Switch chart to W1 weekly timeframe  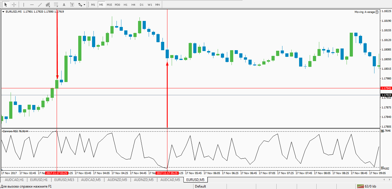point(150,5)
